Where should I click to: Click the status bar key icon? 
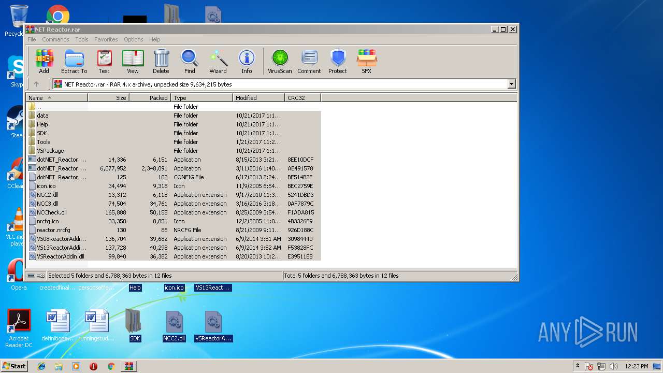[x=41, y=276]
